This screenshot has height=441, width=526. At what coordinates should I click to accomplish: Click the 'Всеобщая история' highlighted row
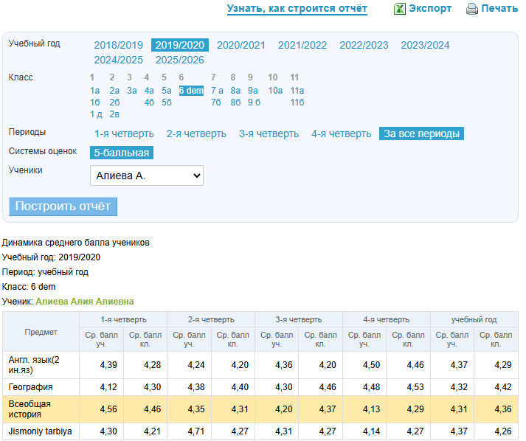(x=41, y=409)
